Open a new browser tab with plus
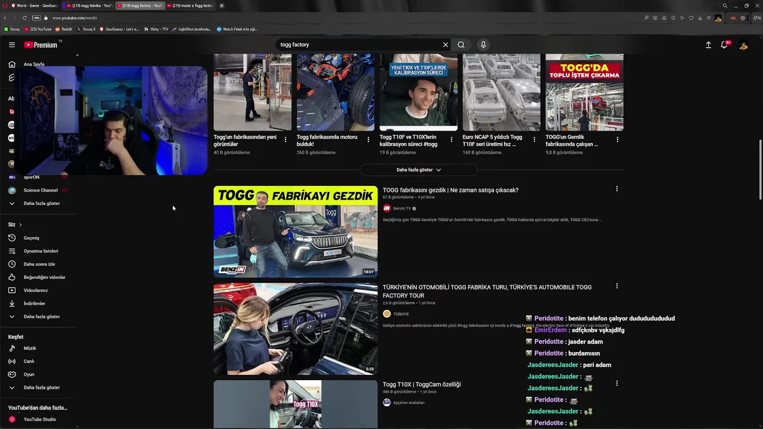This screenshot has height=429, width=763. [222, 5]
